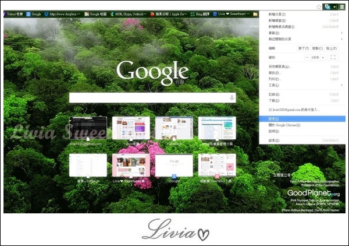349x246 pixels.
Task: Open the Yahoo奇摩 most-visited thumbnail
Action: [131, 128]
